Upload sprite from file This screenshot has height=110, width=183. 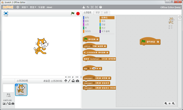click(x=73, y=81)
